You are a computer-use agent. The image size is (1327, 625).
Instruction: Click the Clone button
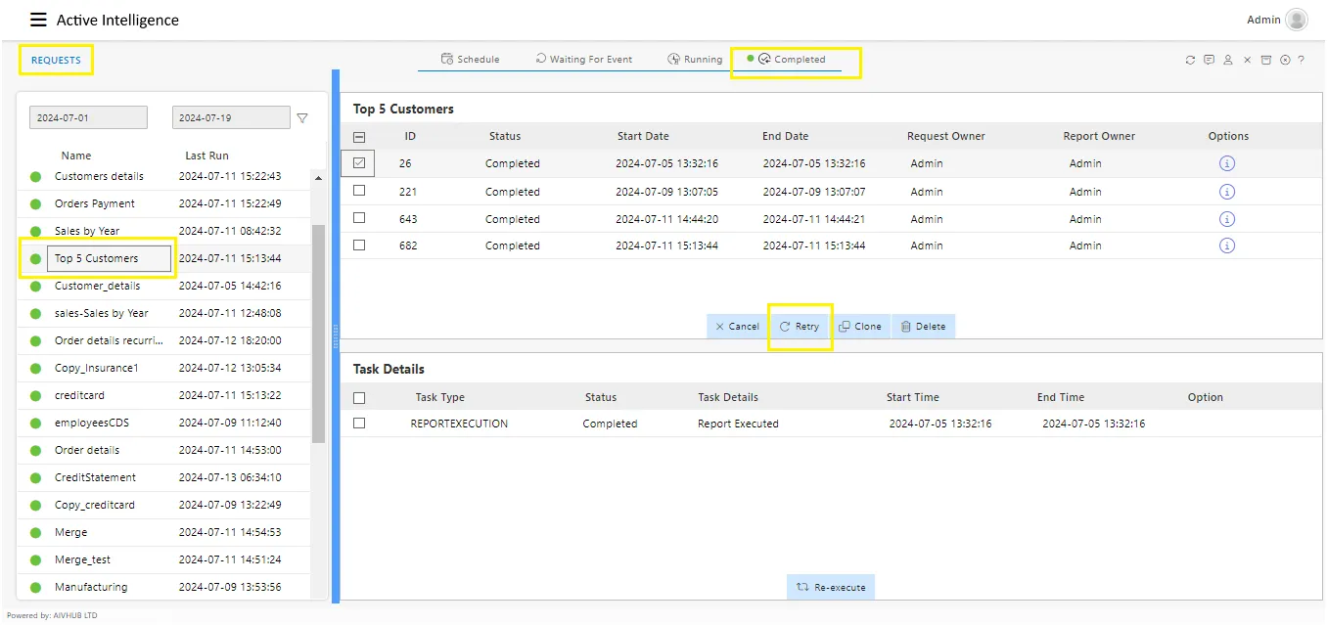coord(860,327)
